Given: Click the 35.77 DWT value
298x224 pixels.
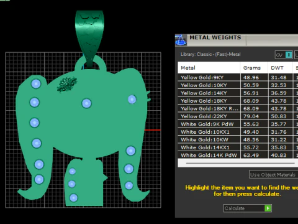Looking at the screenshot, I should tap(279, 124).
